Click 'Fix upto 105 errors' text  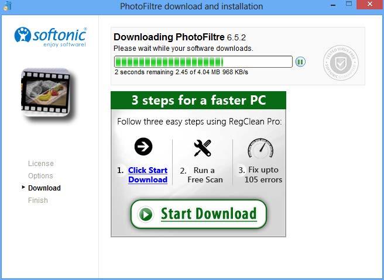pos(263,175)
